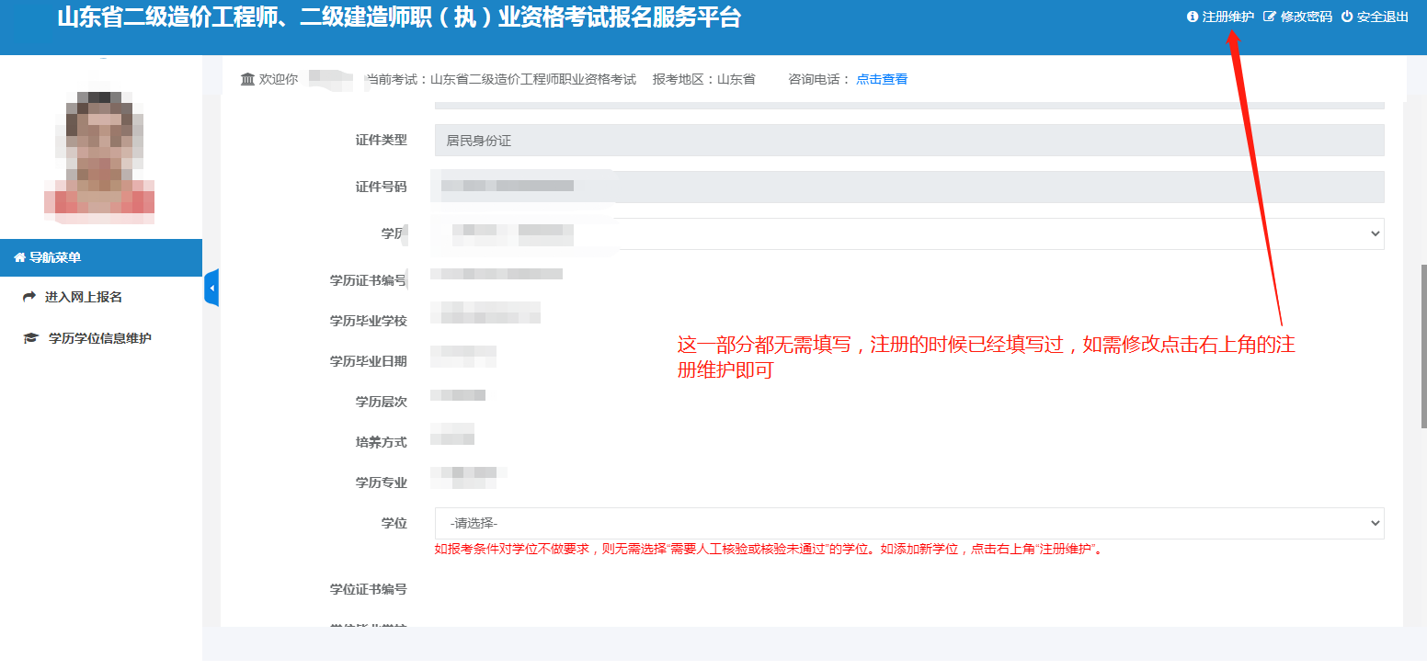
Task: Open the 注册维护 link in the header
Action: [1227, 17]
